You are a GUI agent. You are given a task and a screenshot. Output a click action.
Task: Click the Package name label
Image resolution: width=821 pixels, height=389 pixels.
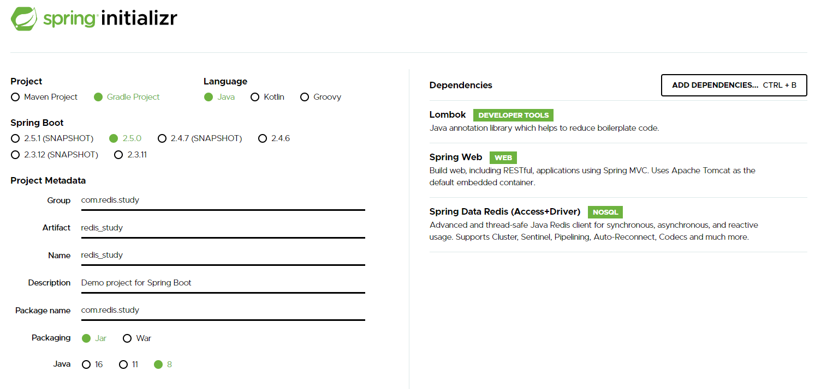pyautogui.click(x=43, y=311)
